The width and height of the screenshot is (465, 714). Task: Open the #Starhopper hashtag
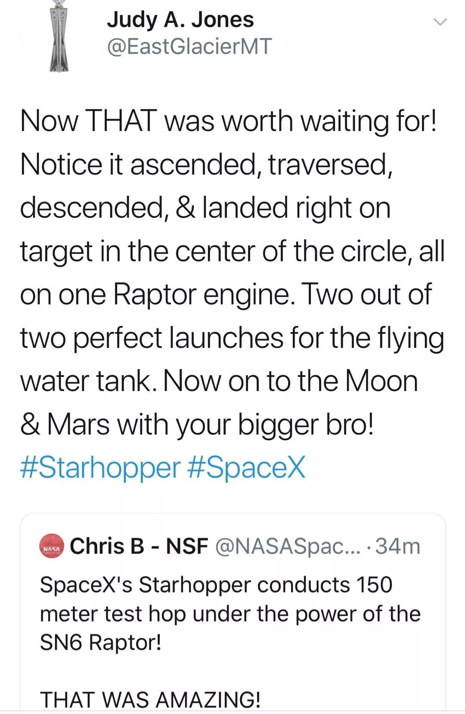pyautogui.click(x=100, y=468)
